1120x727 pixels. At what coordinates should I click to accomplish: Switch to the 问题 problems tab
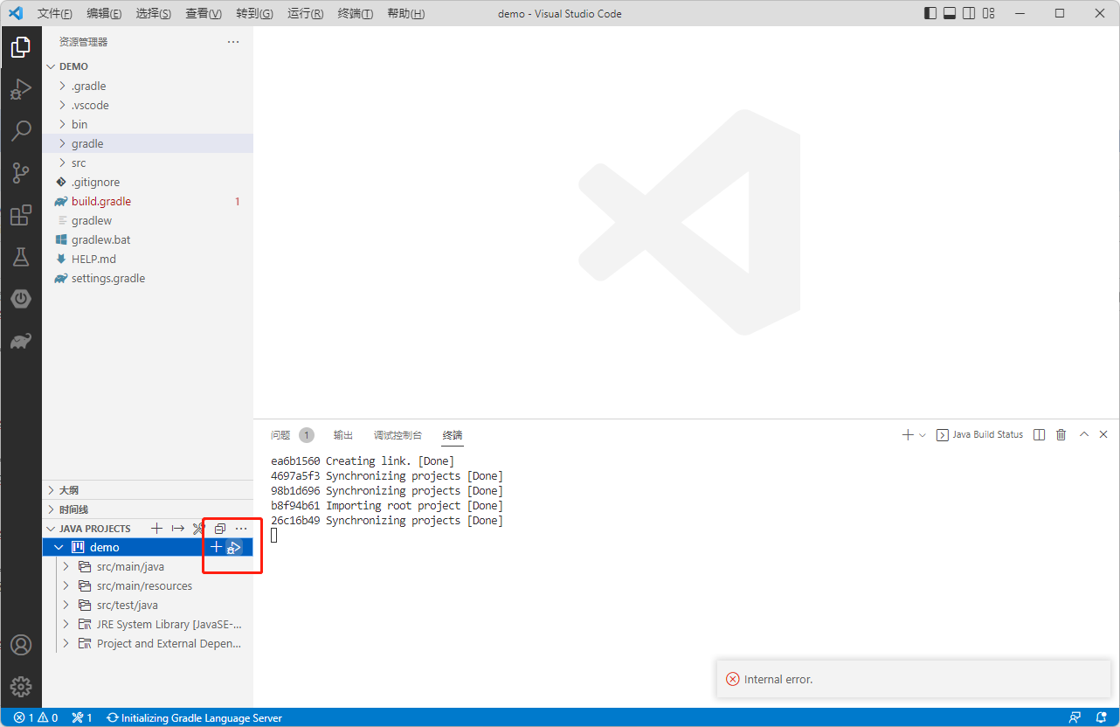point(280,434)
